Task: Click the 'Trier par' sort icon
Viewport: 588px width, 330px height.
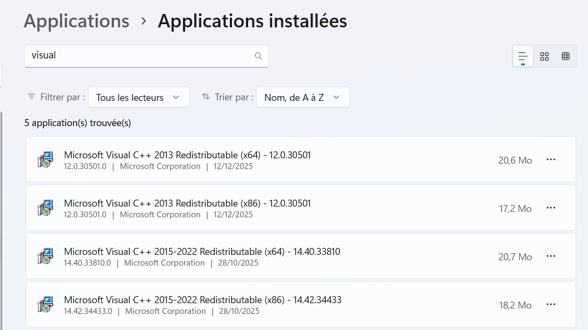Action: (x=206, y=97)
